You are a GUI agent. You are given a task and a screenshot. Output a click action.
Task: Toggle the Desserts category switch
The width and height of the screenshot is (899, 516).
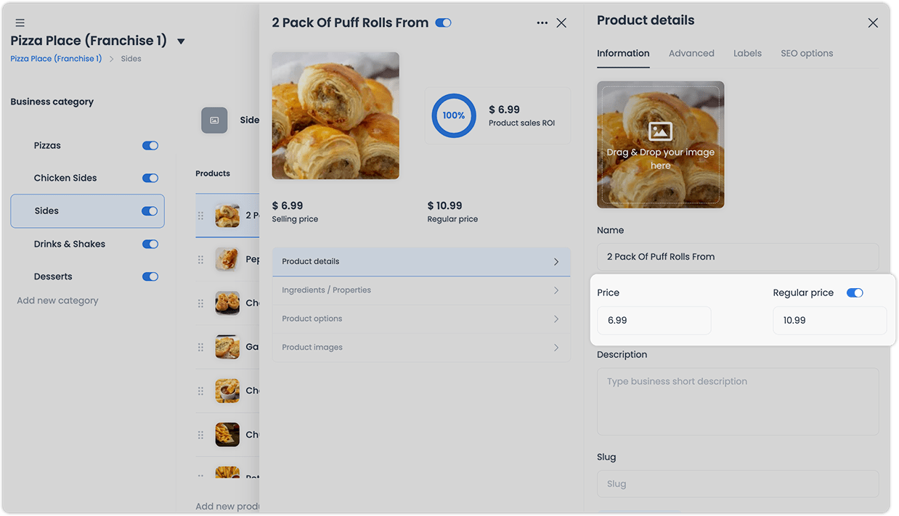tap(150, 277)
